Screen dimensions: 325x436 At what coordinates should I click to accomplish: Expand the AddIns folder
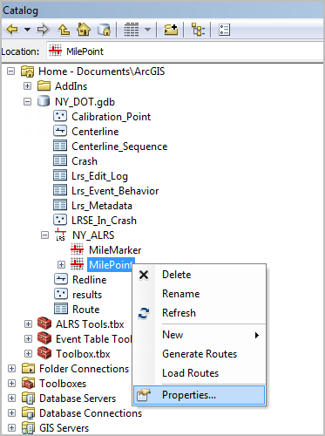pyautogui.click(x=27, y=86)
